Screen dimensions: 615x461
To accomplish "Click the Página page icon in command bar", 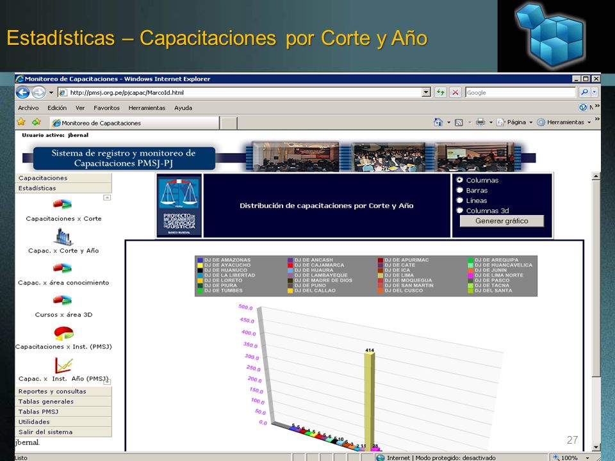I will point(501,122).
